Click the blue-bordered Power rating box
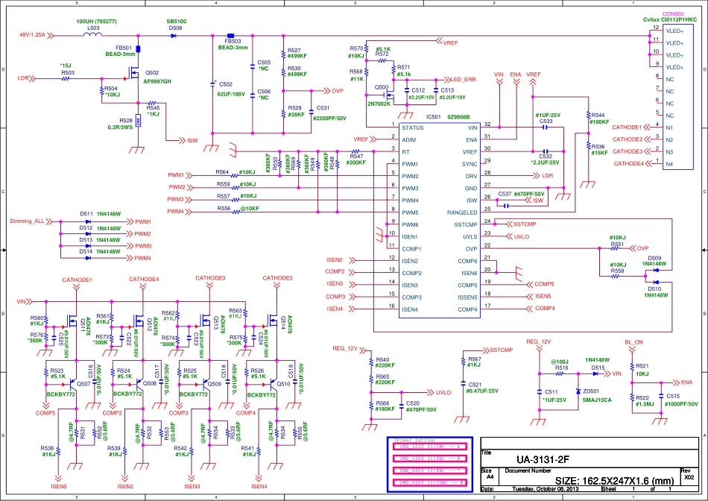Screen dimensions: 708x501 point(429,462)
